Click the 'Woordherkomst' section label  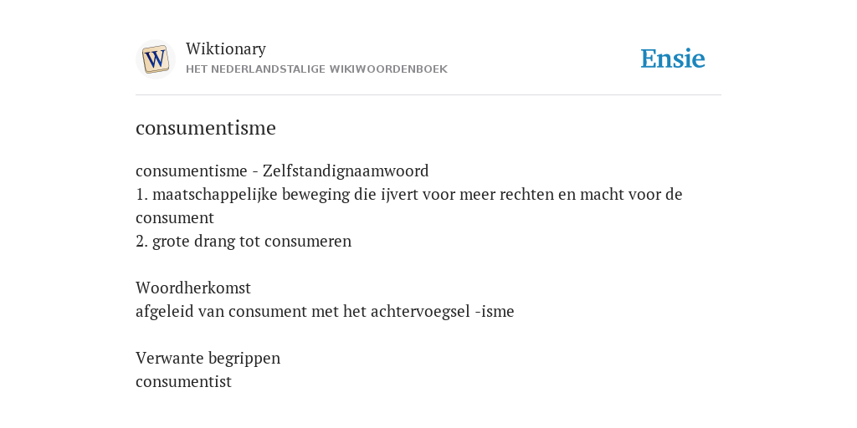193,288
